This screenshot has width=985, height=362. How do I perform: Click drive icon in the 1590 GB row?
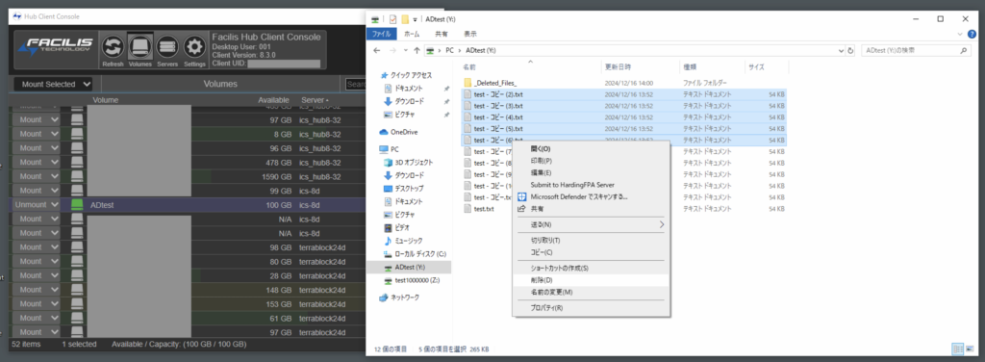click(x=77, y=176)
